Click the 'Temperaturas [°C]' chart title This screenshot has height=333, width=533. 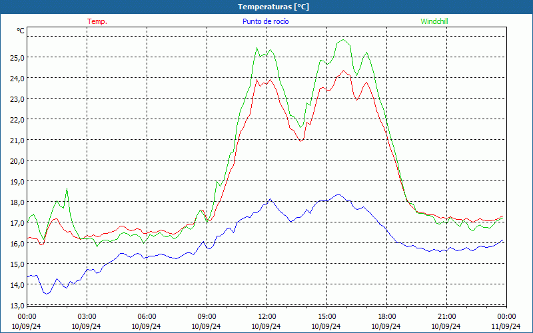click(273, 7)
